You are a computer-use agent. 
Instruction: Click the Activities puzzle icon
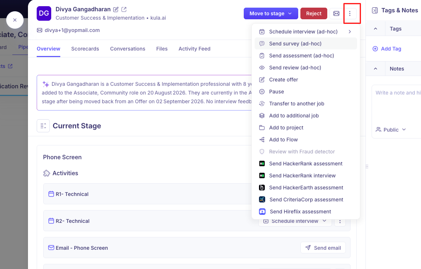pos(47,173)
